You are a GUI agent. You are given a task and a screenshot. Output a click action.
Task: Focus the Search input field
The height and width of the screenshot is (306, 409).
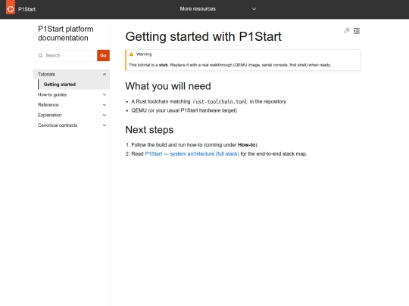pyautogui.click(x=65, y=55)
